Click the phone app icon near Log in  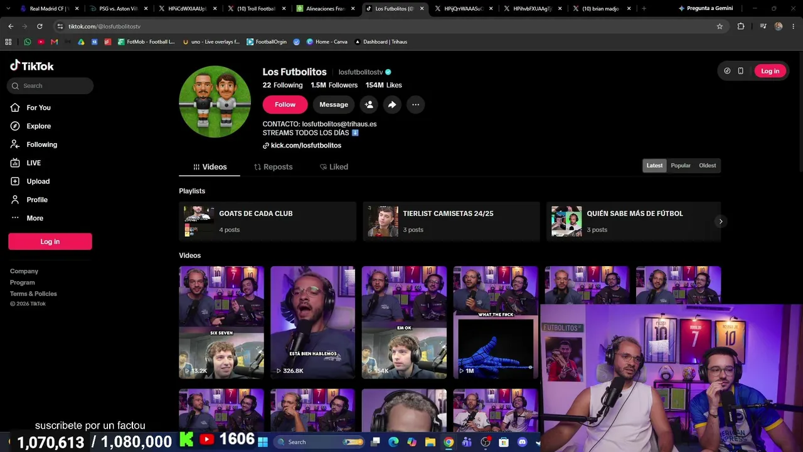[740, 71]
